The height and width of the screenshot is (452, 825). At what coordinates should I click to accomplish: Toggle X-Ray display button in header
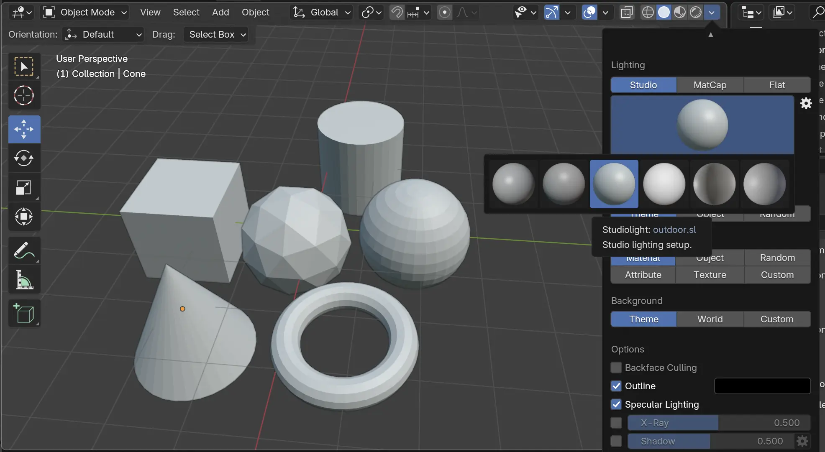tap(627, 13)
